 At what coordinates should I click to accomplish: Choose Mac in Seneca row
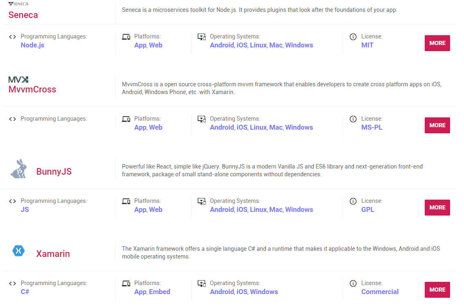point(276,45)
